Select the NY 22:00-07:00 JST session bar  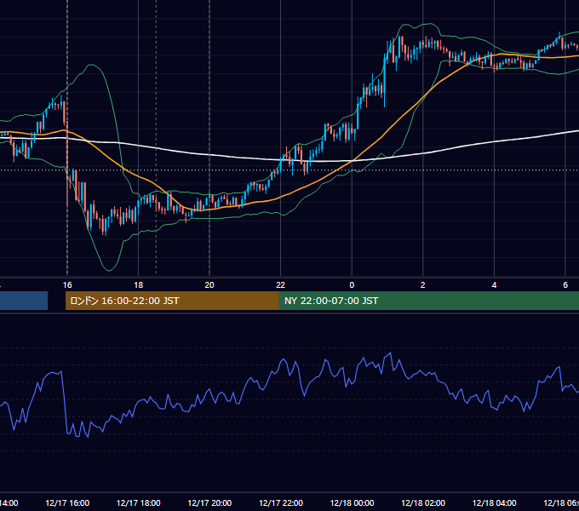pos(428,301)
